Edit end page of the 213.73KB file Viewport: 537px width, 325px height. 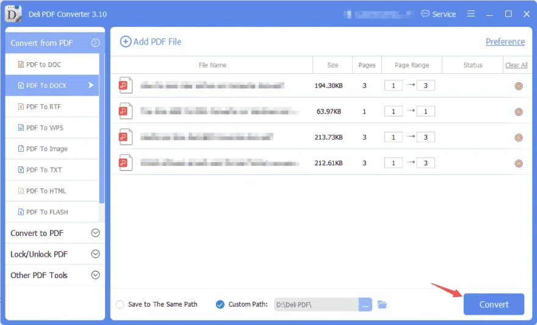(426, 137)
